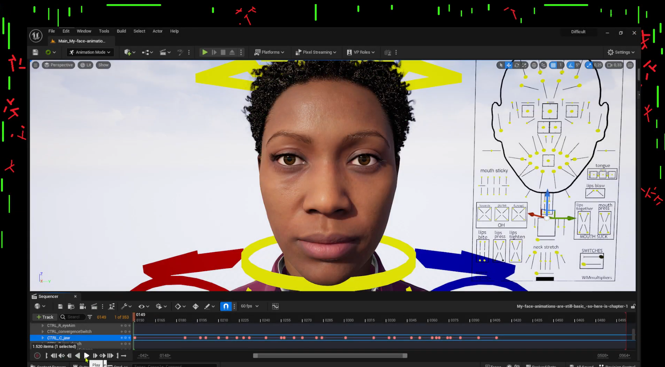Open the Sequencer curve editor icon

click(x=275, y=306)
